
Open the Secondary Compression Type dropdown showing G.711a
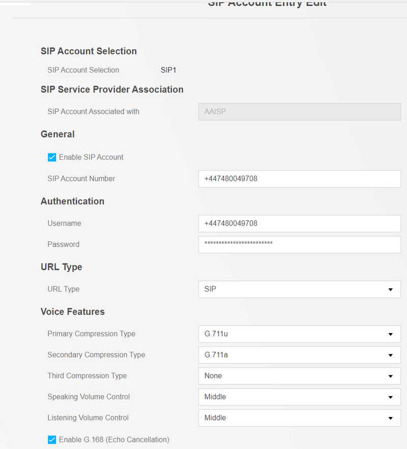click(299, 355)
